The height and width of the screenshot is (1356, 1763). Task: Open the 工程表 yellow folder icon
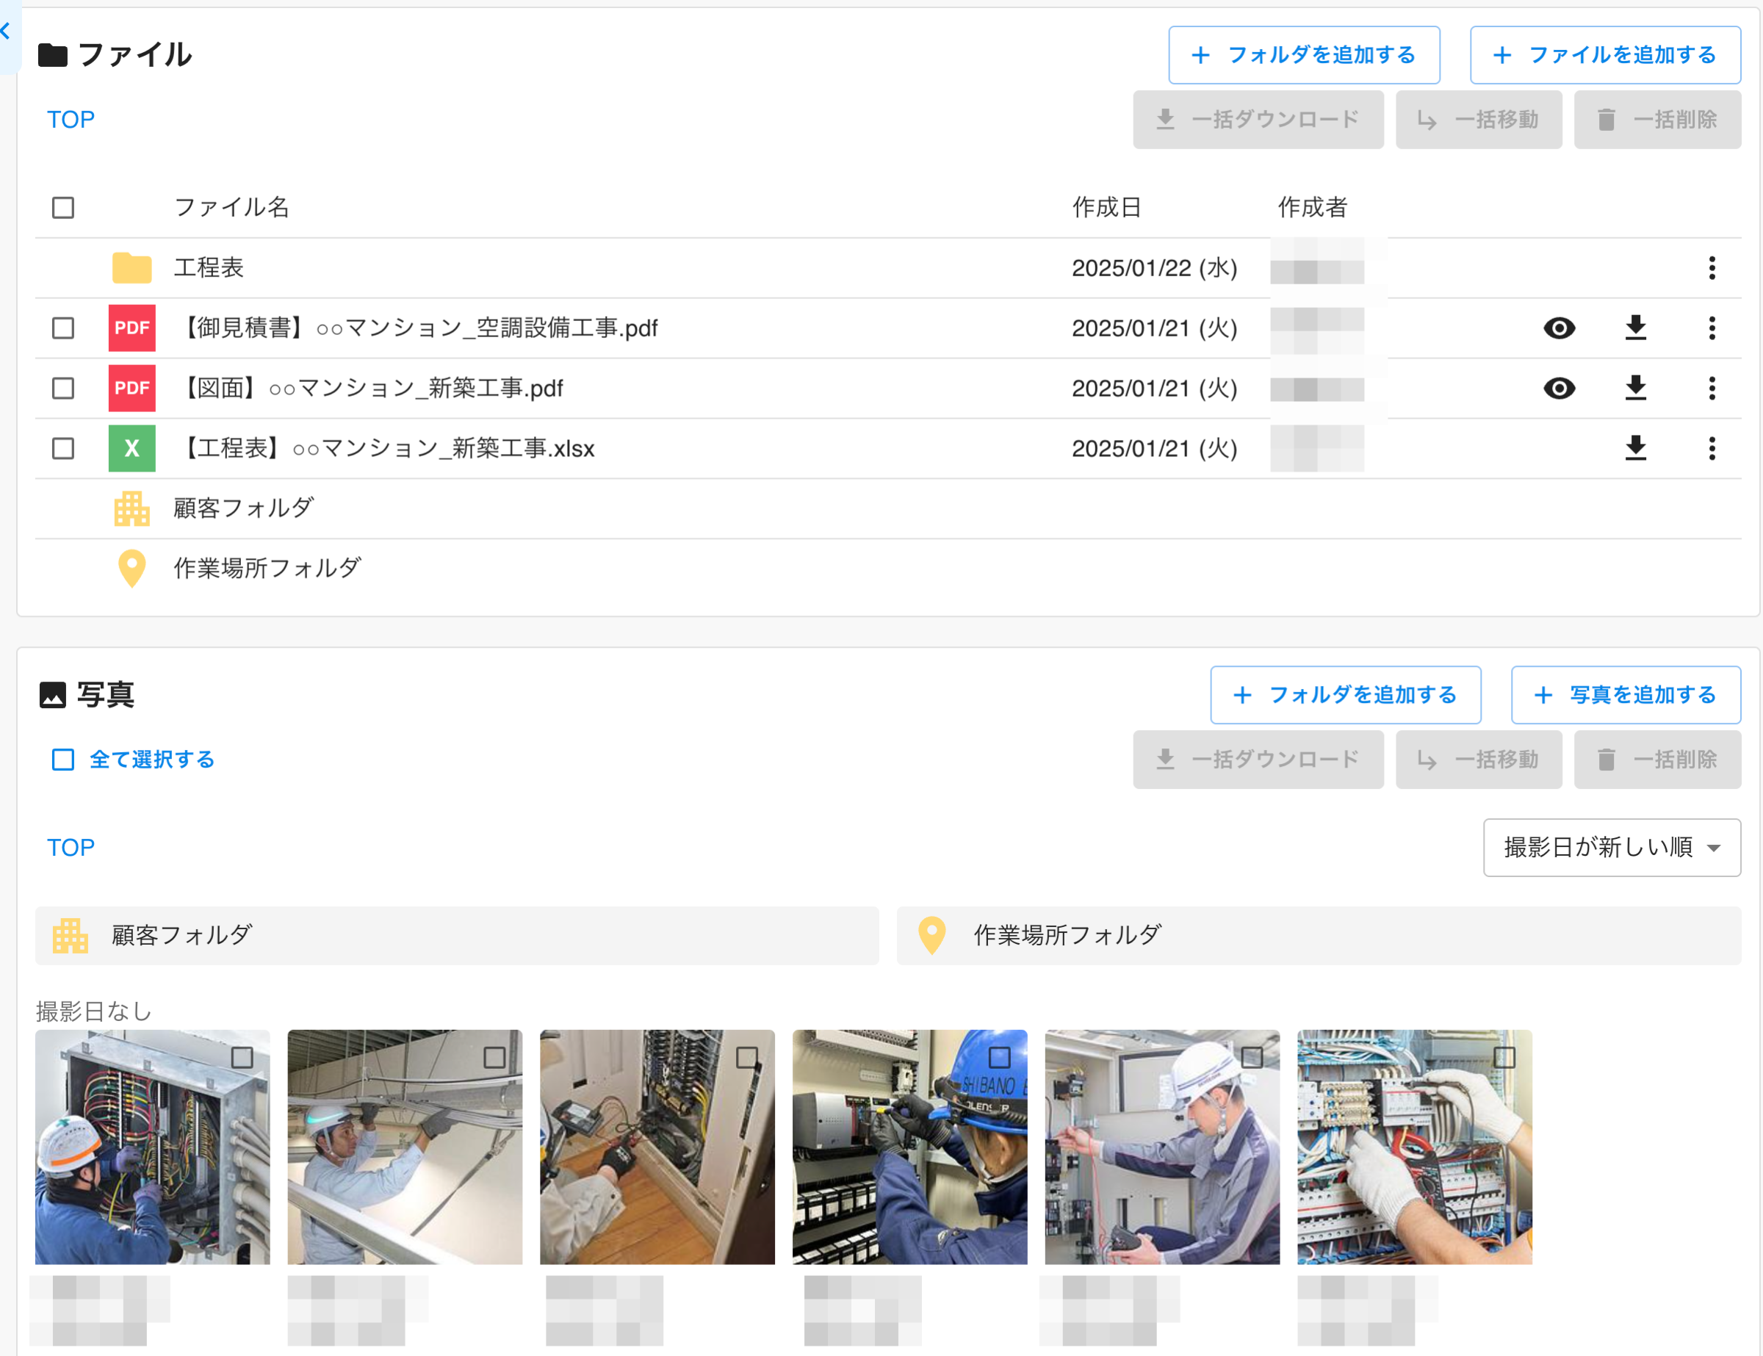tap(131, 267)
